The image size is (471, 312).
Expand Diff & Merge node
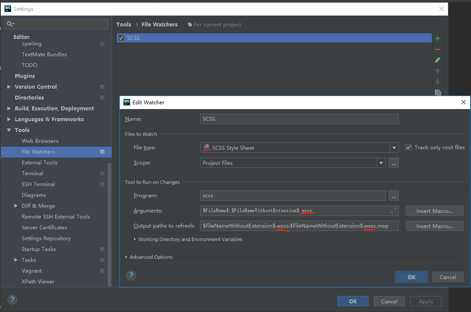16,206
